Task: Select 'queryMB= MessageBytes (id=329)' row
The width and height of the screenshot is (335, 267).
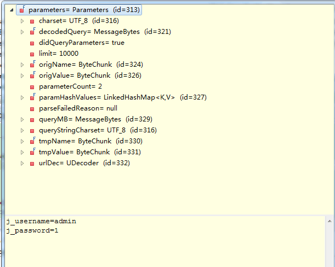Action: [95, 119]
